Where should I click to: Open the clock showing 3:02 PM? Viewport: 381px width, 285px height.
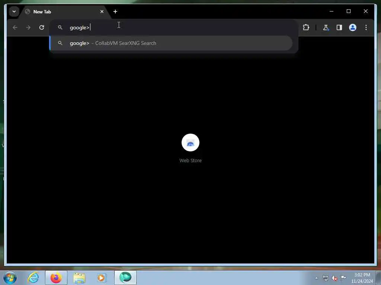pos(362,278)
